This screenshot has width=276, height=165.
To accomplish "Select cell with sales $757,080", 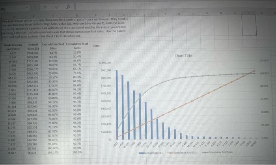I will [33, 61].
